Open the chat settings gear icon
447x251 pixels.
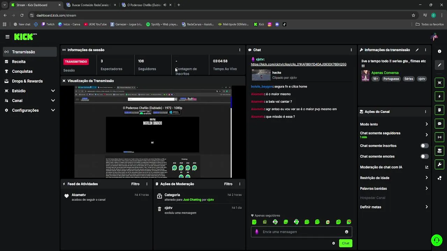pyautogui.click(x=334, y=243)
